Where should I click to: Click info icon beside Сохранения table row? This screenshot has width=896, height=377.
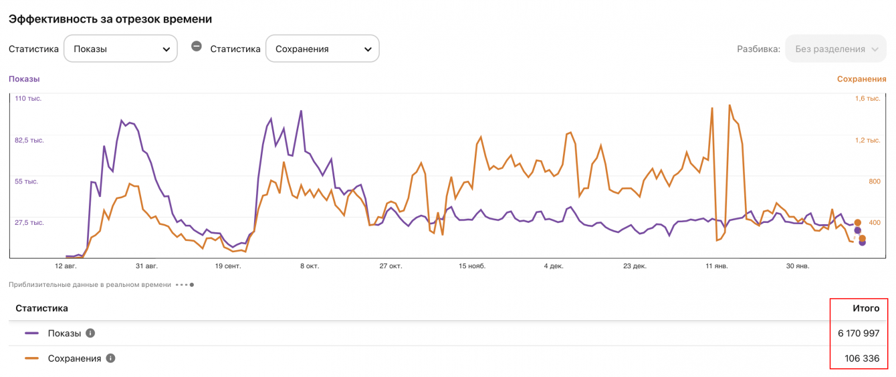point(110,358)
